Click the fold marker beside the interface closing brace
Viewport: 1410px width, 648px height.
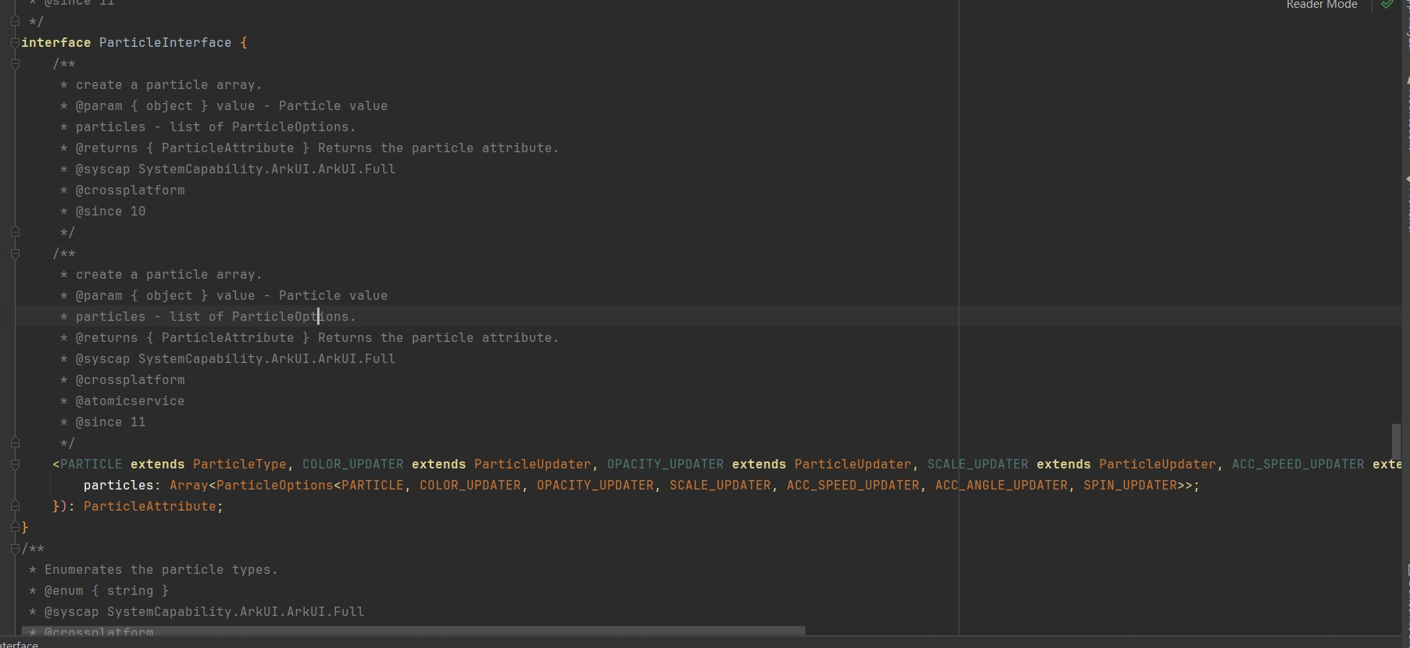click(x=15, y=527)
